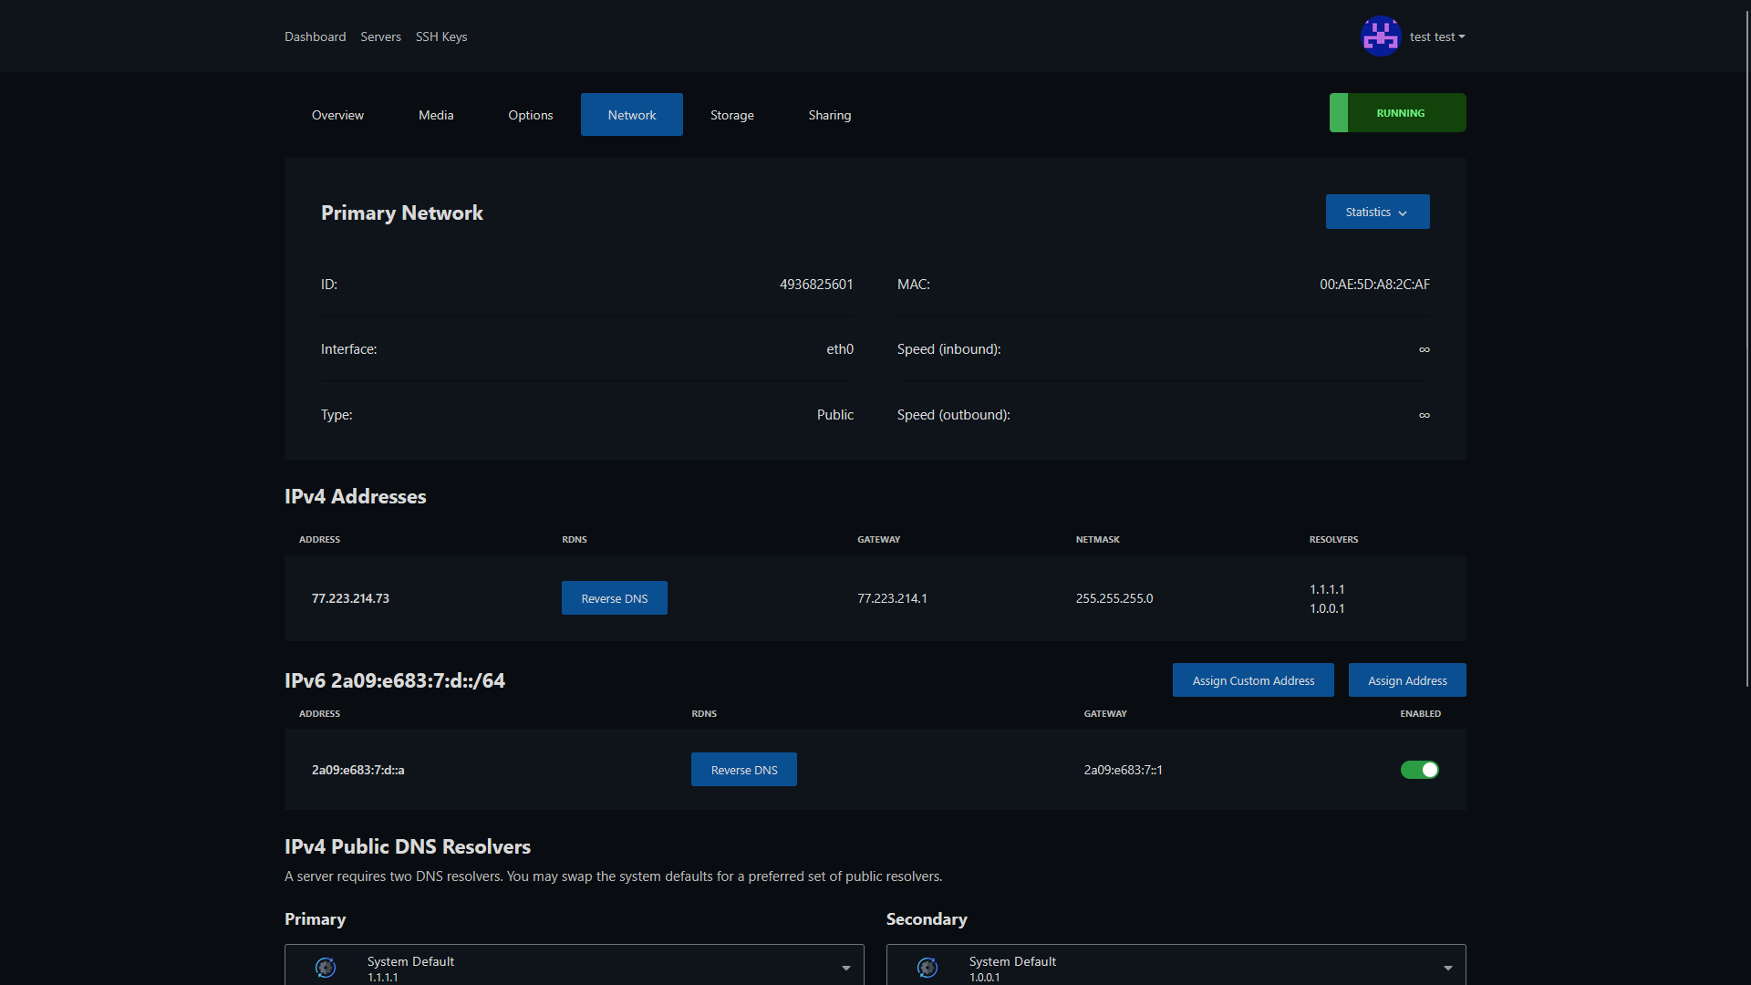The width and height of the screenshot is (1751, 985).
Task: Click Reverse DNS for 2a09:e683:7:d::a
Action: (744, 770)
